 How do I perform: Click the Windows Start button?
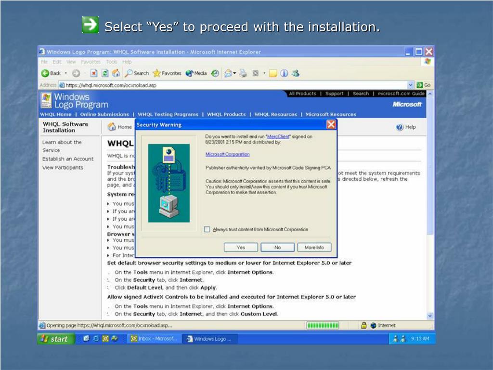tap(56, 339)
